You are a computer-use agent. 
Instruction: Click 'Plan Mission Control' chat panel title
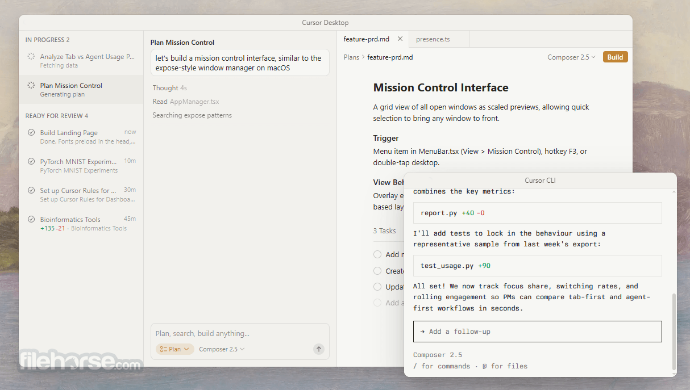(x=182, y=43)
